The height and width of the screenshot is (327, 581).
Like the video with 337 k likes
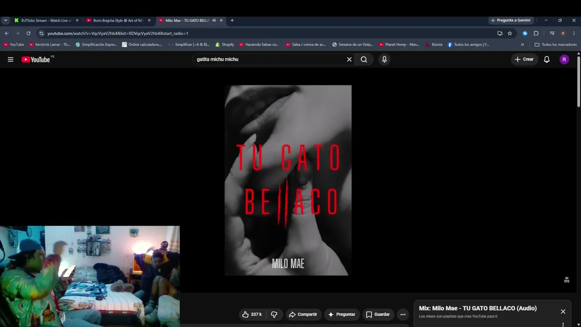[251, 314]
